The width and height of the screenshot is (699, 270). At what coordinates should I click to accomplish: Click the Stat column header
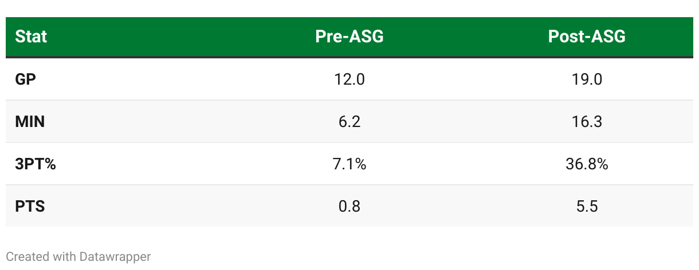point(31,37)
